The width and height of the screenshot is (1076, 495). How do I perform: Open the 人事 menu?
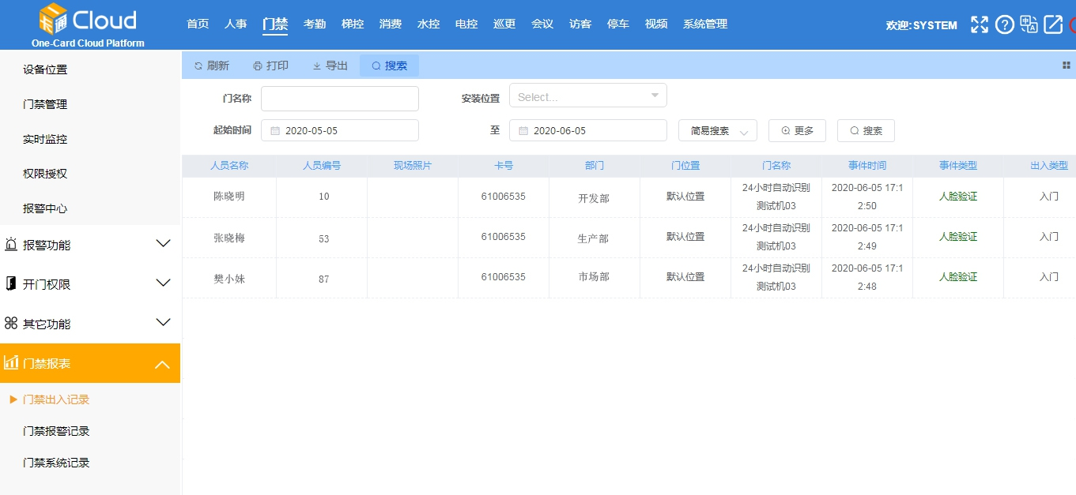236,24
